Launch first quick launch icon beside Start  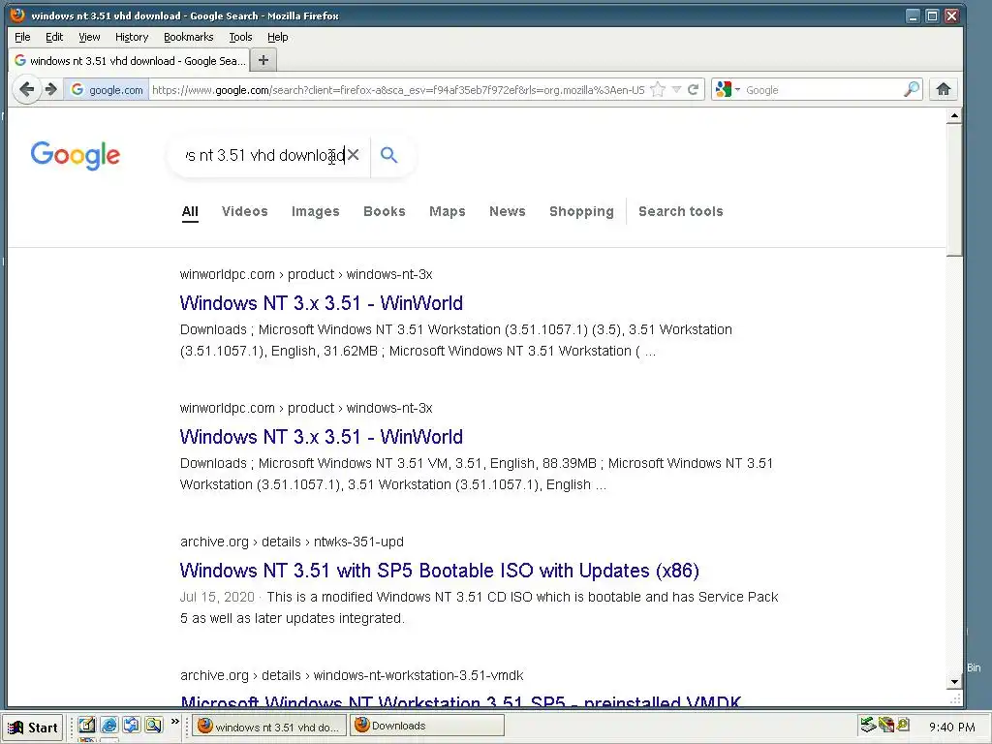coord(86,725)
